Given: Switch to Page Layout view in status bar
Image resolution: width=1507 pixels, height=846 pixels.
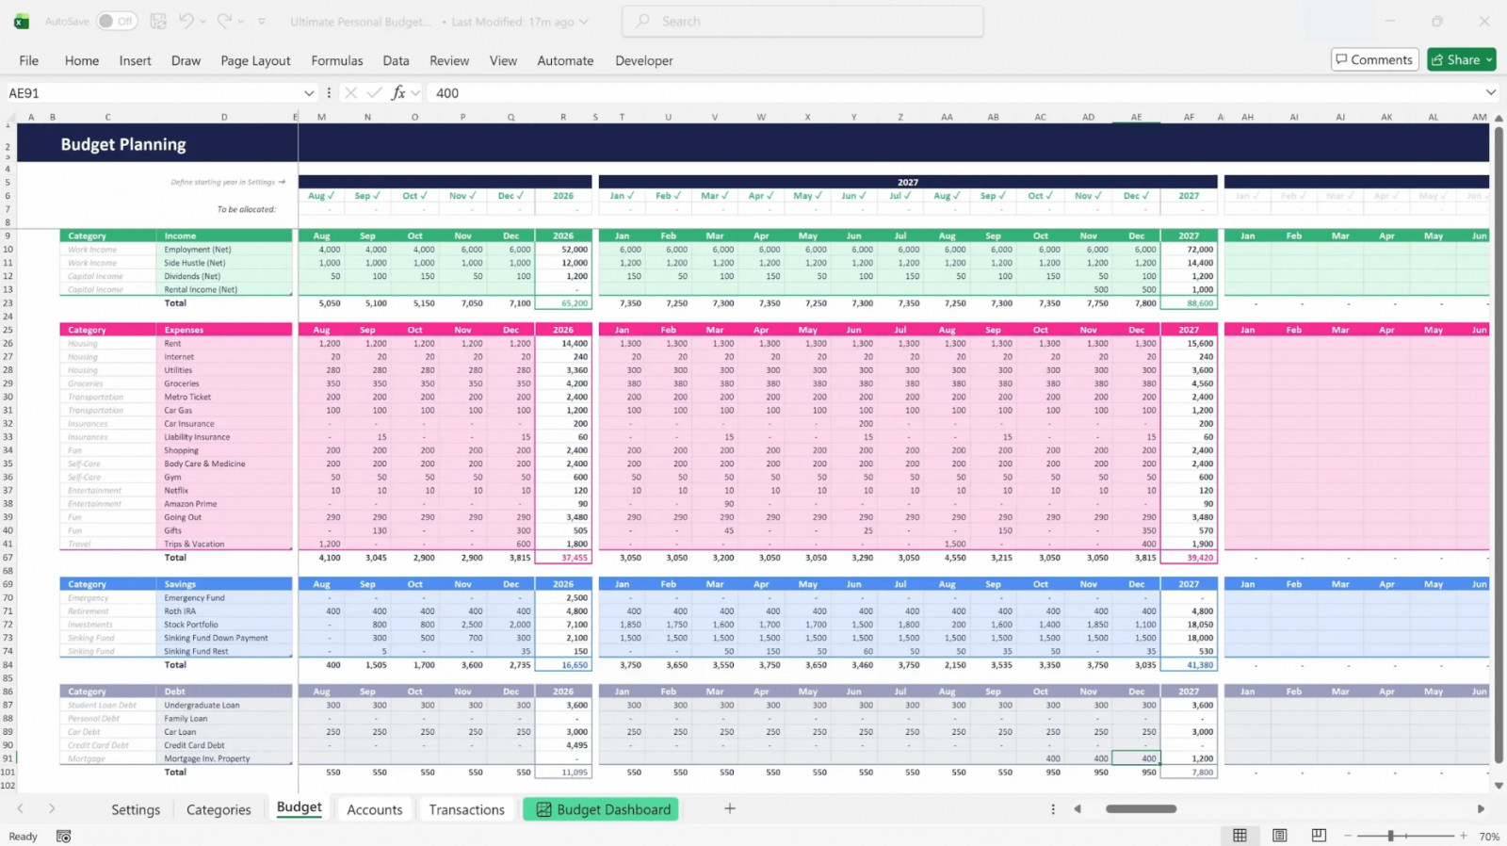Looking at the screenshot, I should coord(1279,836).
